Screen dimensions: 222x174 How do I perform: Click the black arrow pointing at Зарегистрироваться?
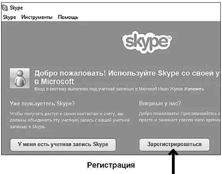(x=173, y=162)
